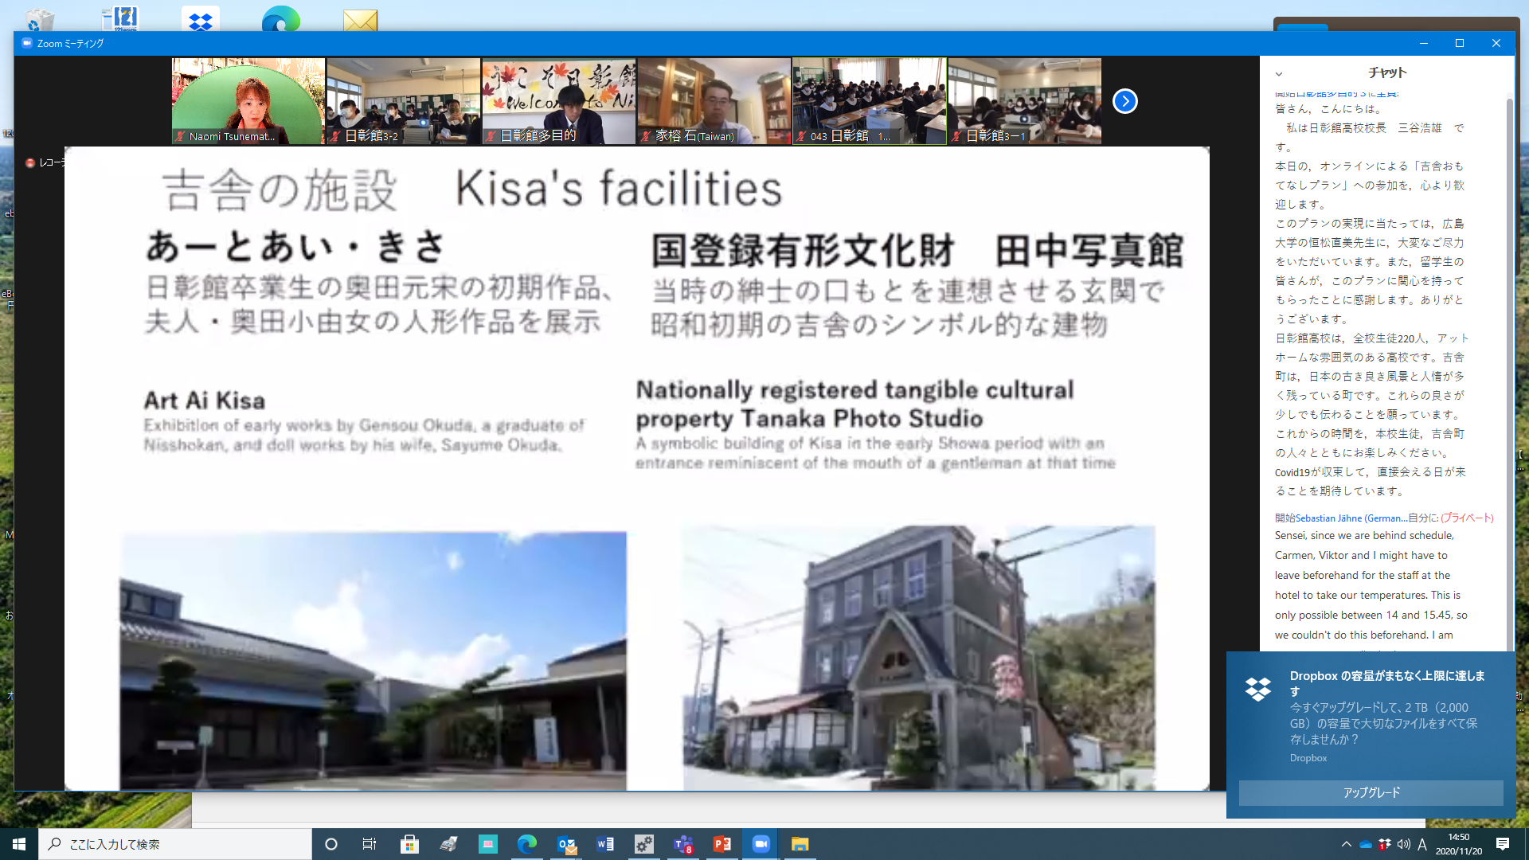Select Naomi Tsunematsu's video thumbnail

248,100
